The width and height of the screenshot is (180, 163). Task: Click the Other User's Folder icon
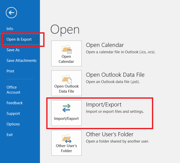click(x=66, y=139)
